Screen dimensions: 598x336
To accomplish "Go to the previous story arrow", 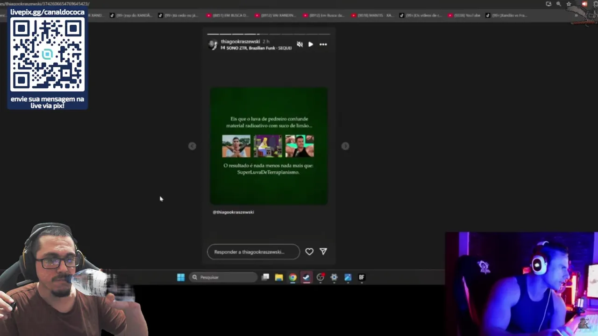I will (x=192, y=146).
